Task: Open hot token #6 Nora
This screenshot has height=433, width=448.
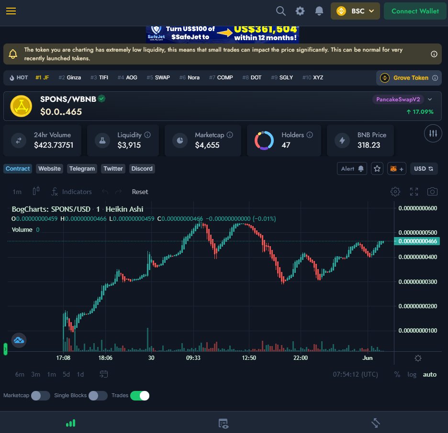Action: point(189,77)
